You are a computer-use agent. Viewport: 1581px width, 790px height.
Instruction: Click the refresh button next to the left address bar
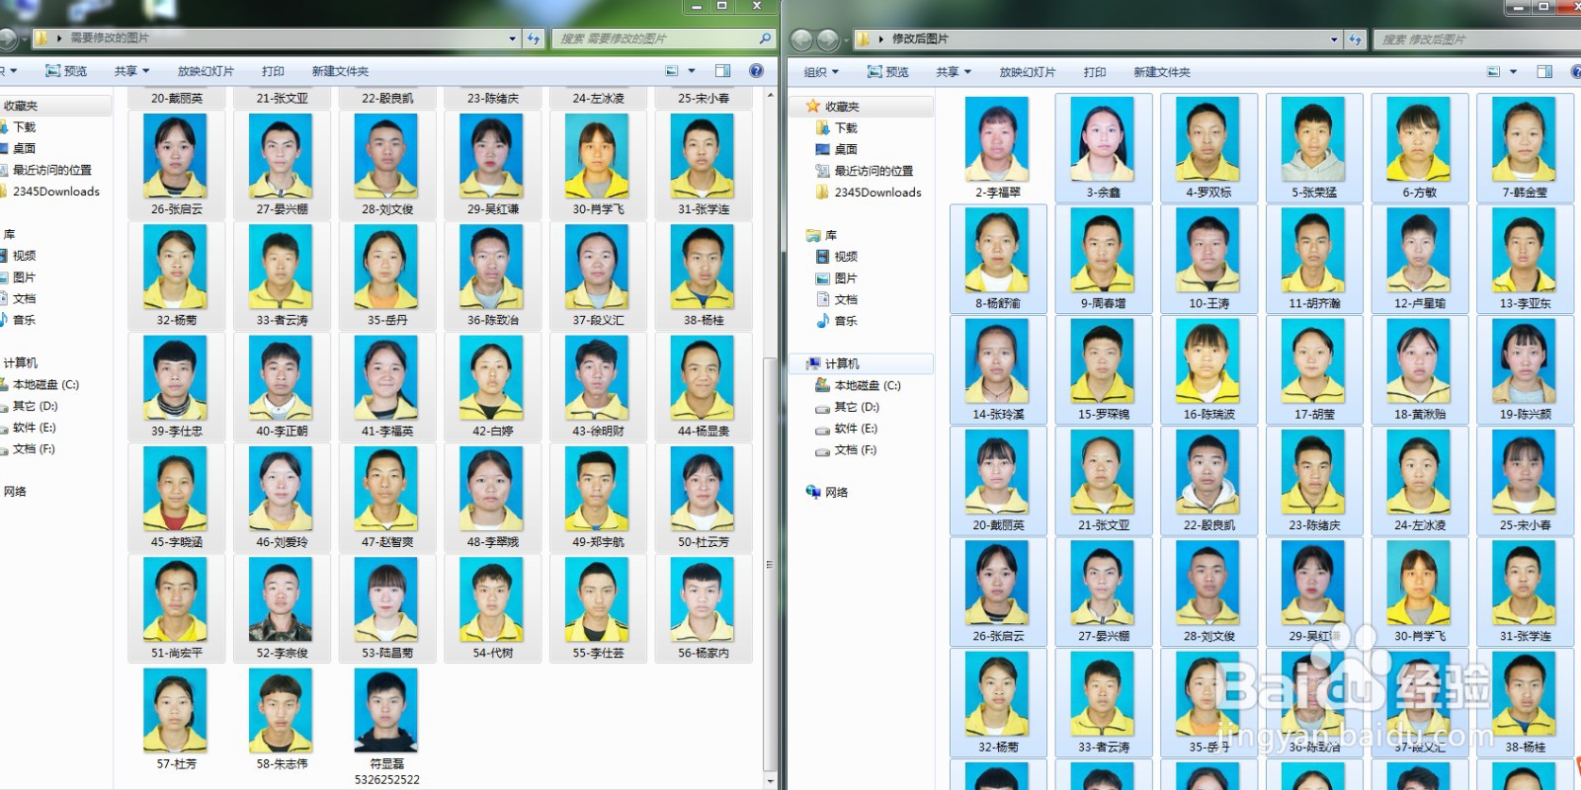click(534, 39)
